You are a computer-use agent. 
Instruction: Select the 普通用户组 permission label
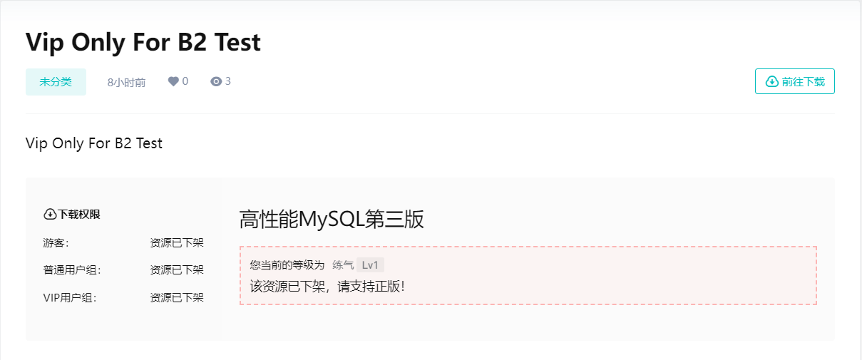72,270
